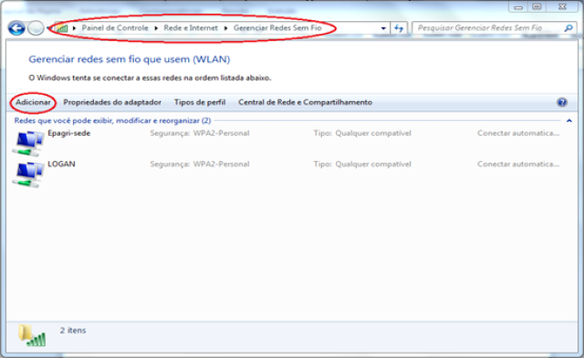Open address bar history dropdown arrow
584x358 pixels.
pos(383,28)
